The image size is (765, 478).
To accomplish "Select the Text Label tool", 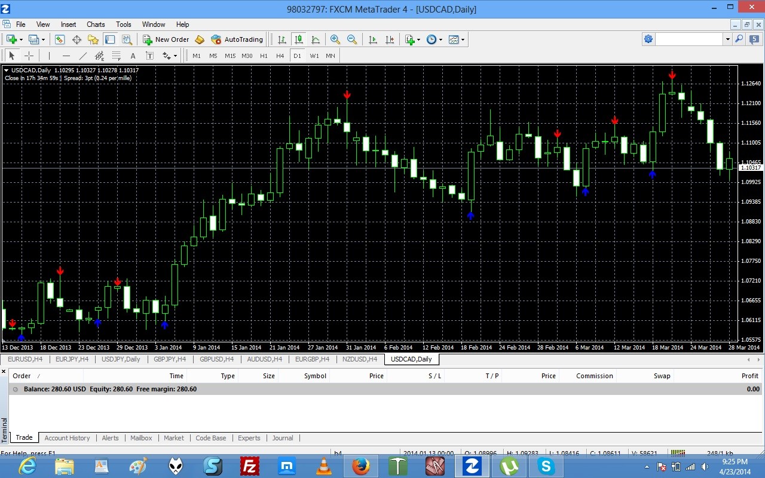I will 149,56.
